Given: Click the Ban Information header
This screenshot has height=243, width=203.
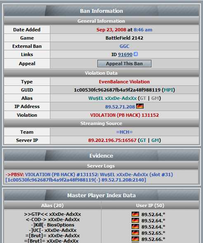Looking at the screenshot, I should click(x=101, y=11).
